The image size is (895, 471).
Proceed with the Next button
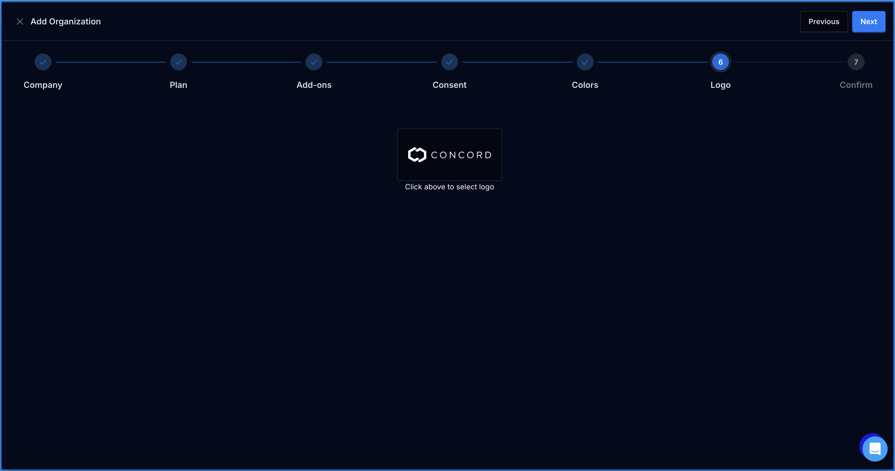(x=869, y=22)
